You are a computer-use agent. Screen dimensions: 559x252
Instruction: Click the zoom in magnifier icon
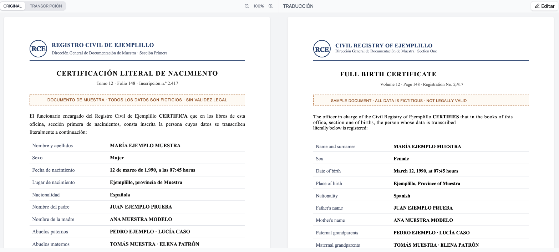(270, 6)
